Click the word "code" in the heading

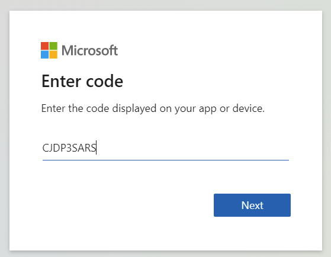[104, 81]
